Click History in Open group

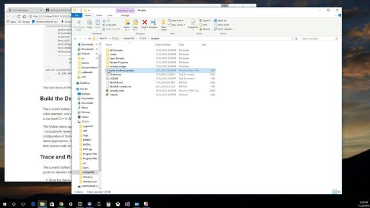coord(205,29)
